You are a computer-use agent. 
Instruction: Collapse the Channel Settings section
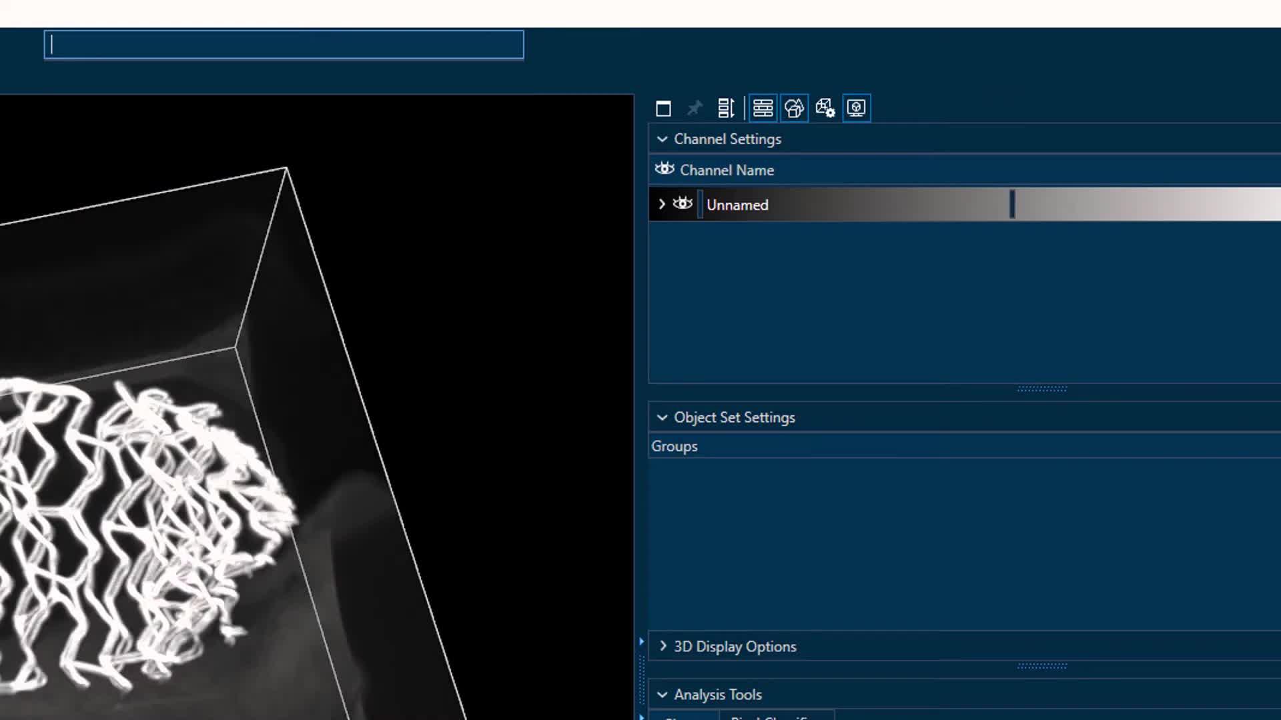tap(662, 139)
